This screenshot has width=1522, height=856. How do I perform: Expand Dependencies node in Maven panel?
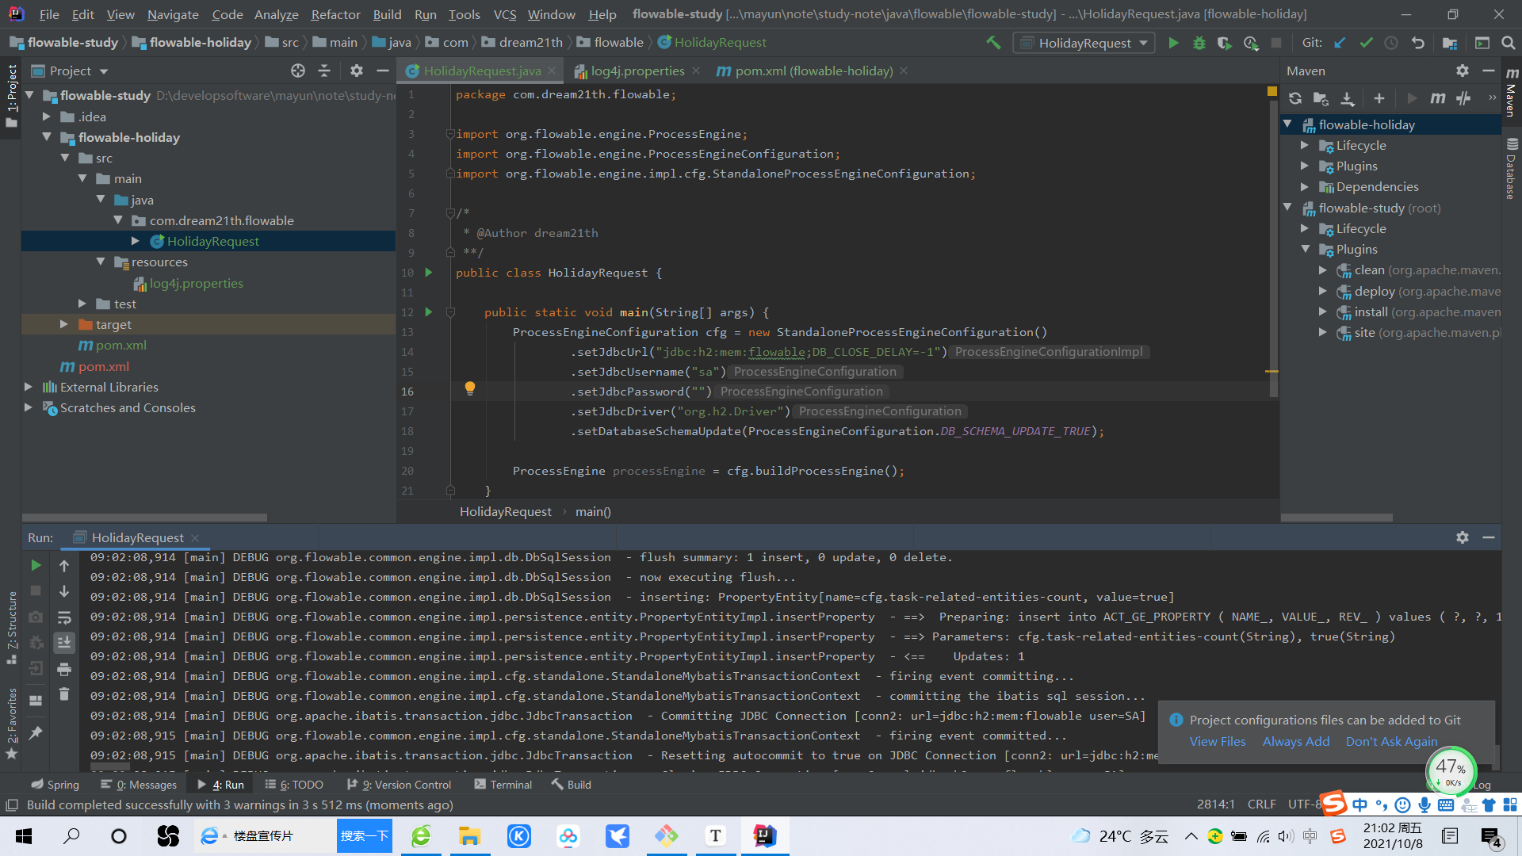click(x=1304, y=187)
